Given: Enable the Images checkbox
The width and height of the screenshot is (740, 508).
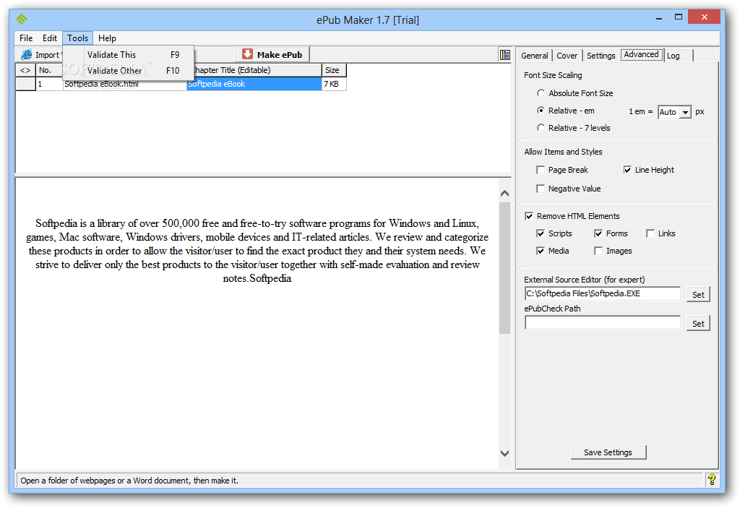Looking at the screenshot, I should point(598,251).
